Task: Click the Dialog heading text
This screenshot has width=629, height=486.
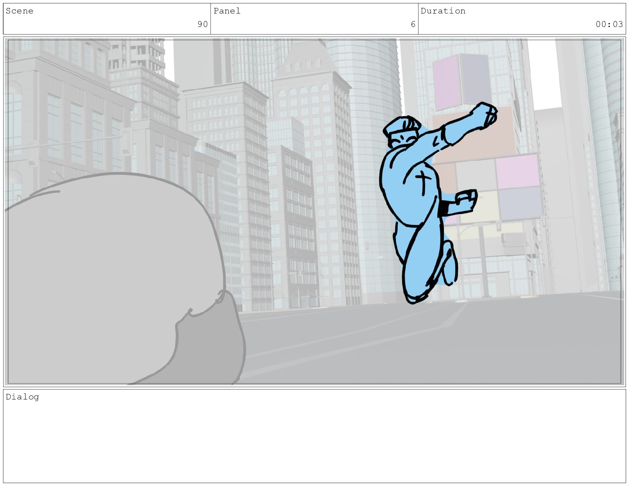Action: click(22, 397)
